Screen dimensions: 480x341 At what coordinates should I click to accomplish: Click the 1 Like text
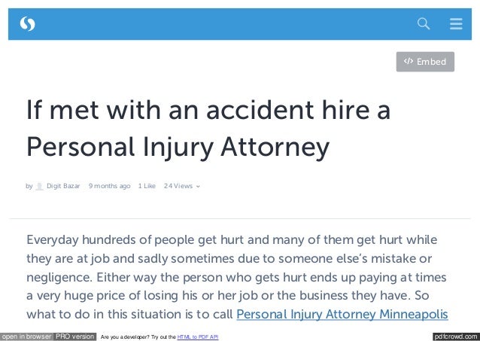pos(147,186)
